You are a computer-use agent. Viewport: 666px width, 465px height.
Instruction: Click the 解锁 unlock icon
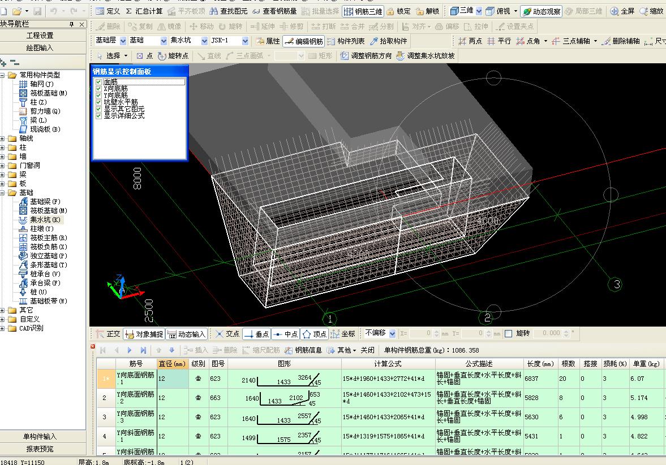[x=428, y=11]
